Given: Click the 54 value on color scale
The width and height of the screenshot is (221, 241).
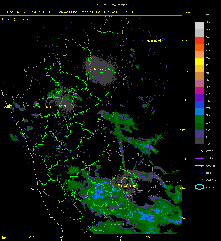Looking at the screenshot, I should (x=208, y=58).
